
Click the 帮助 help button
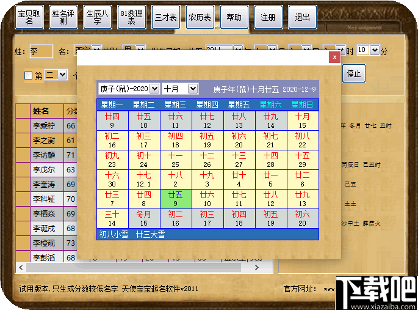point(234,17)
